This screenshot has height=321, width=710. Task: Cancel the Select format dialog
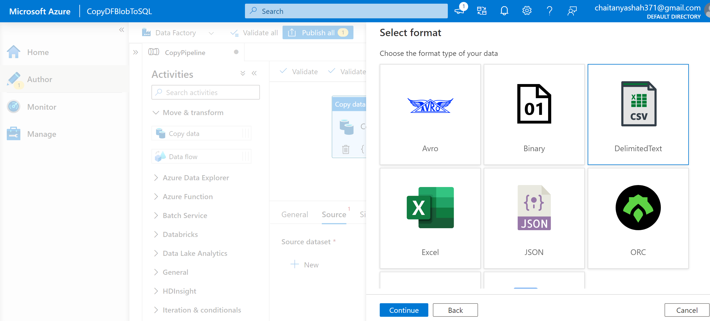pos(687,310)
